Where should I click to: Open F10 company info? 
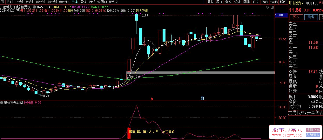coord(256,2)
